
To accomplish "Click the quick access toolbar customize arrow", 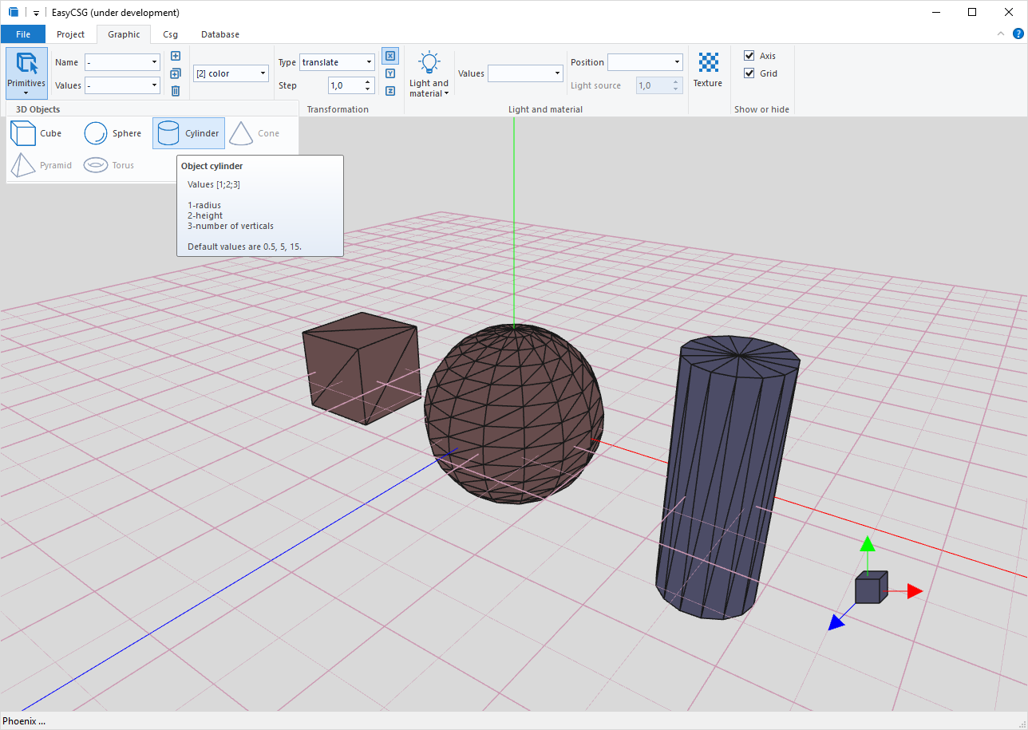I will point(36,14).
